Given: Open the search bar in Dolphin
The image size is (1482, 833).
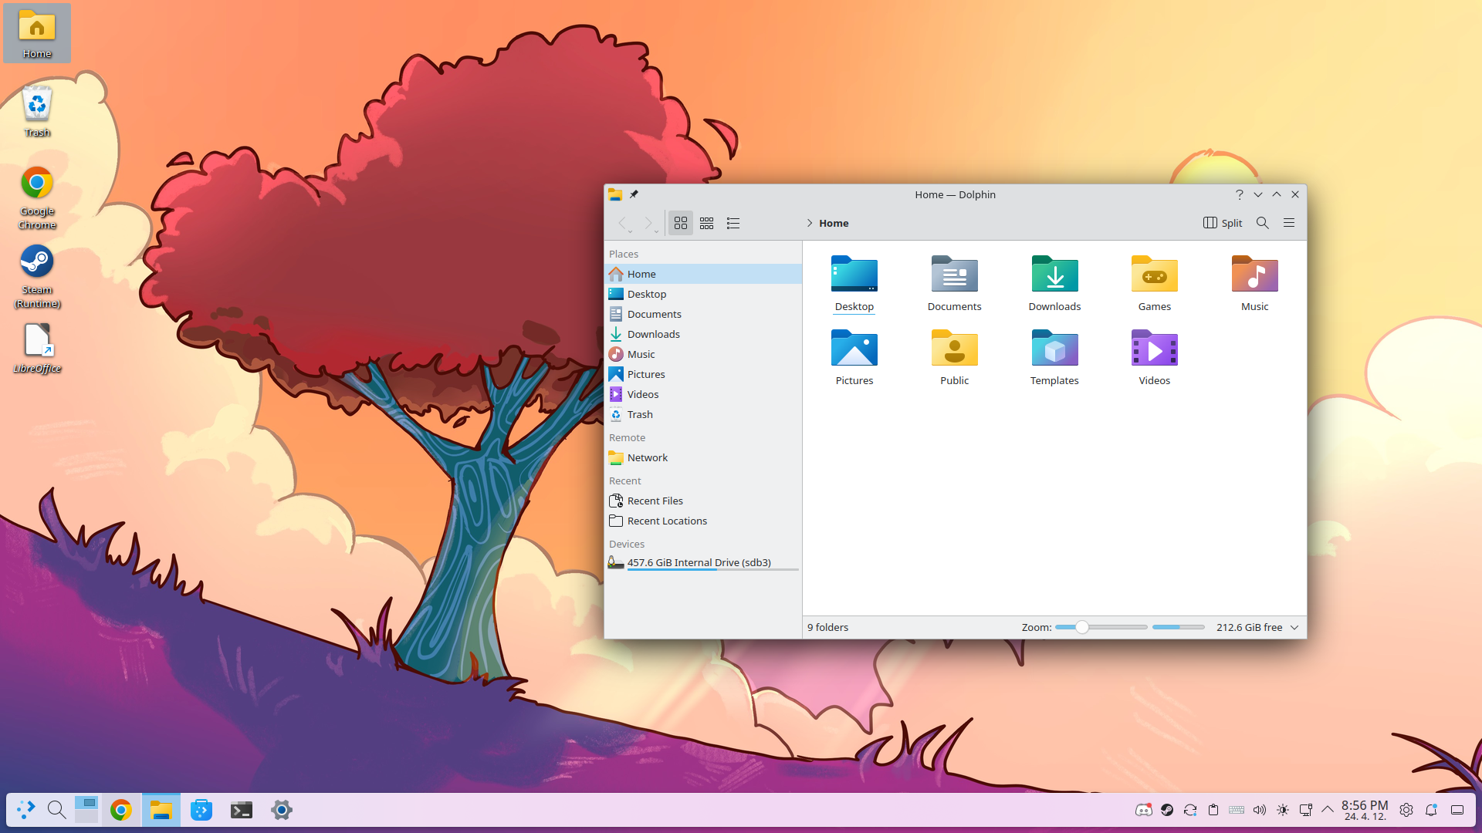Looking at the screenshot, I should [1261, 223].
